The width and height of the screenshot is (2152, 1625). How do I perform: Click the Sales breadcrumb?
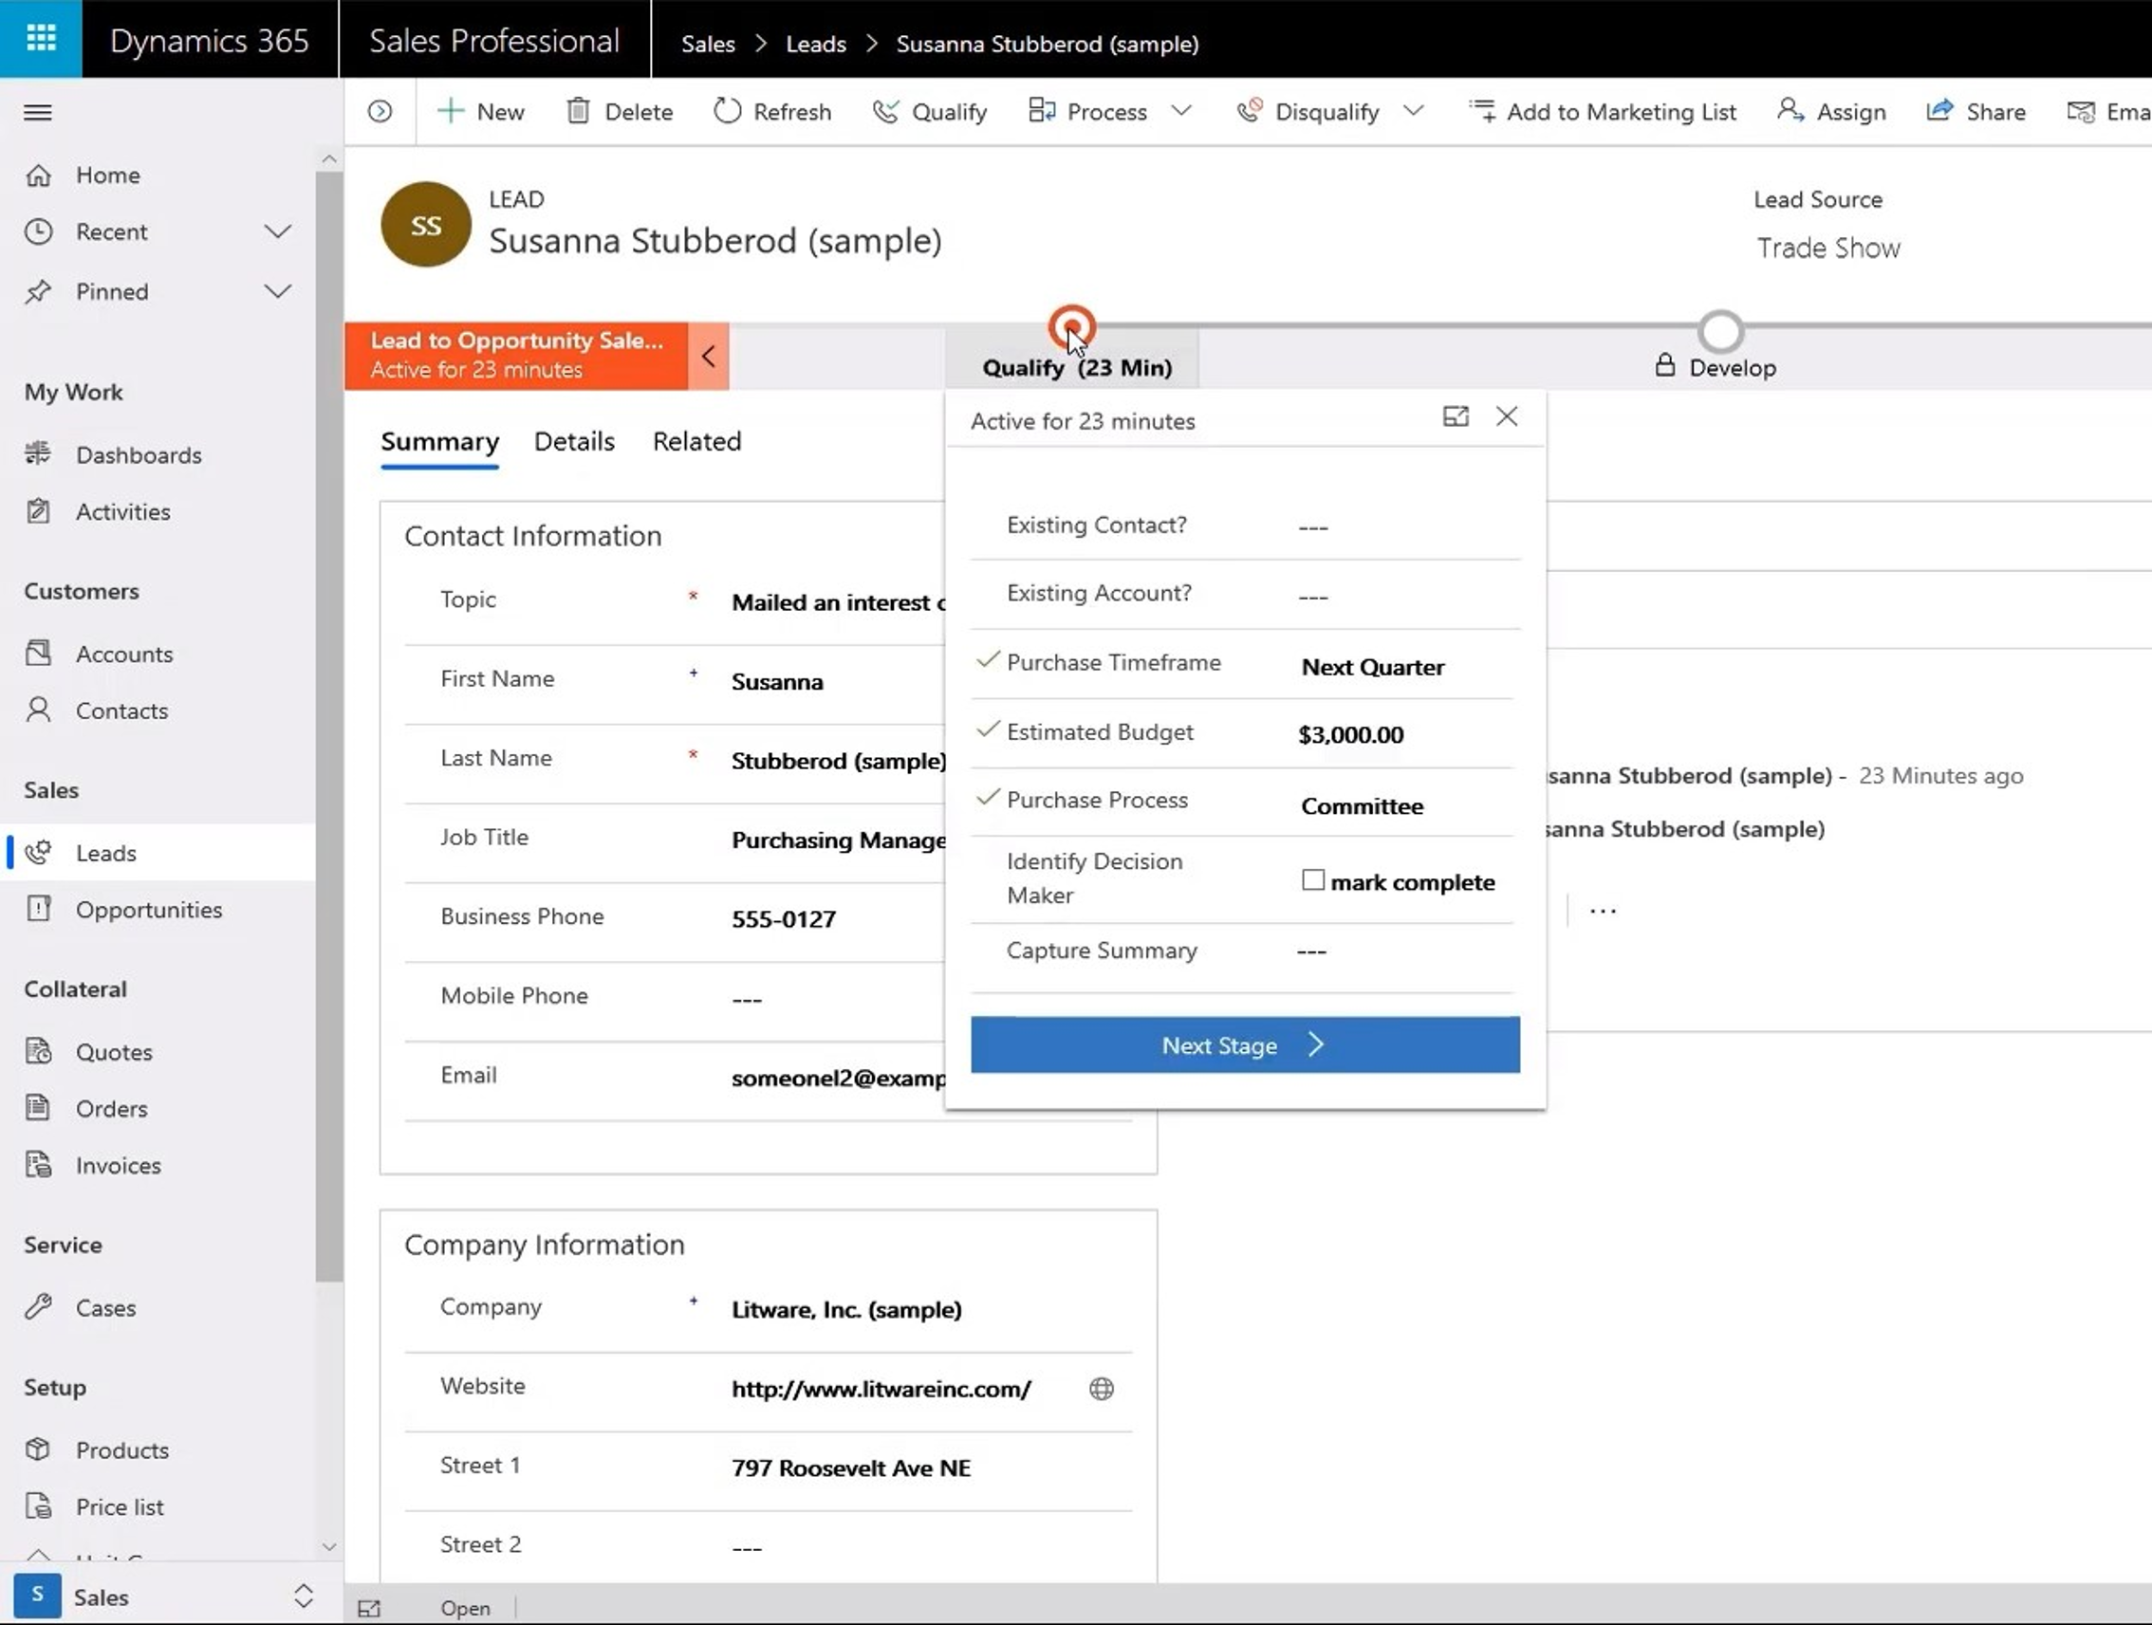click(x=707, y=44)
